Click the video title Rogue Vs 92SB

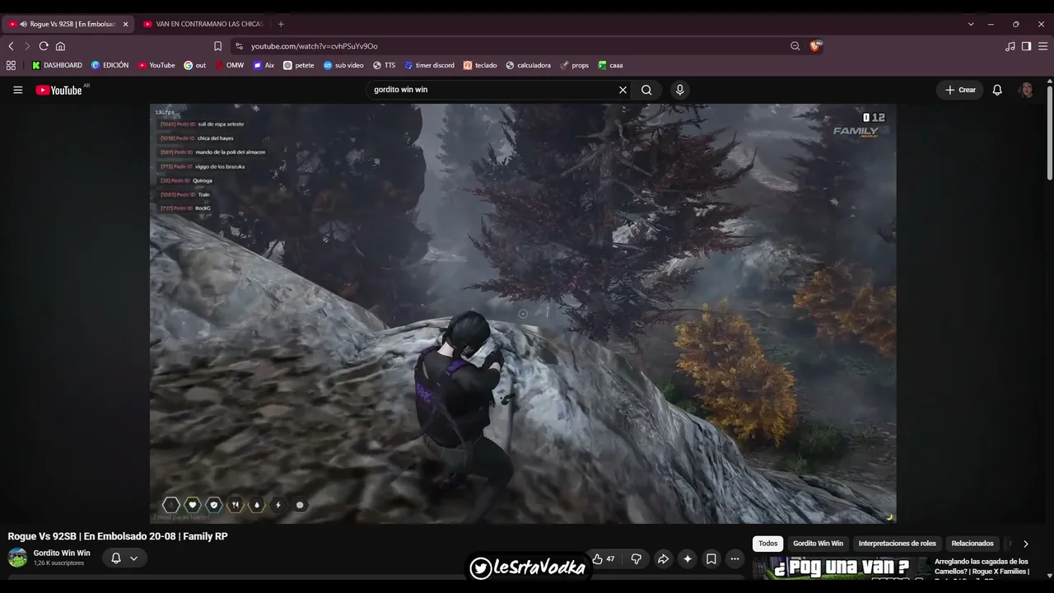118,536
